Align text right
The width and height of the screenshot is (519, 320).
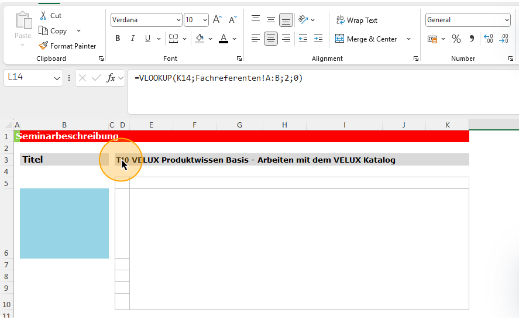[x=286, y=39]
